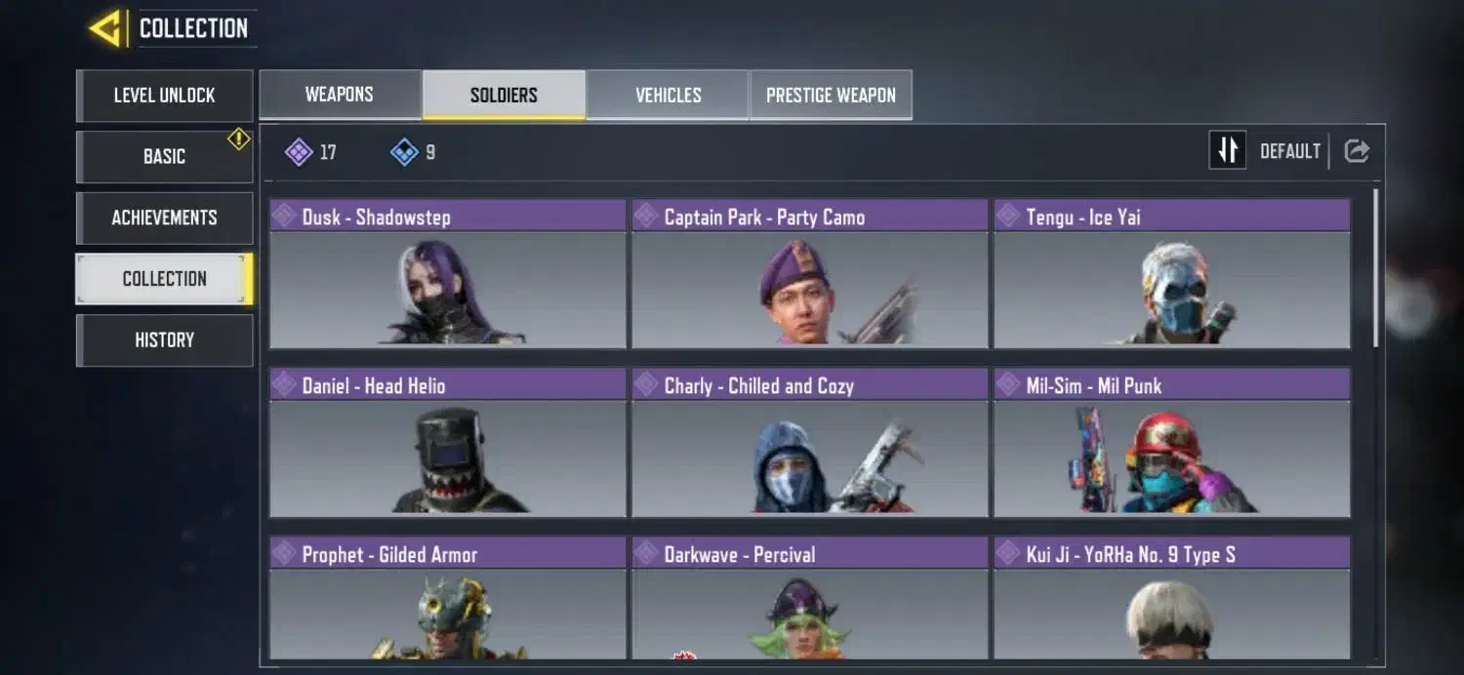The height and width of the screenshot is (675, 1464).
Task: Go back using the yellow arrow icon
Action: click(105, 28)
